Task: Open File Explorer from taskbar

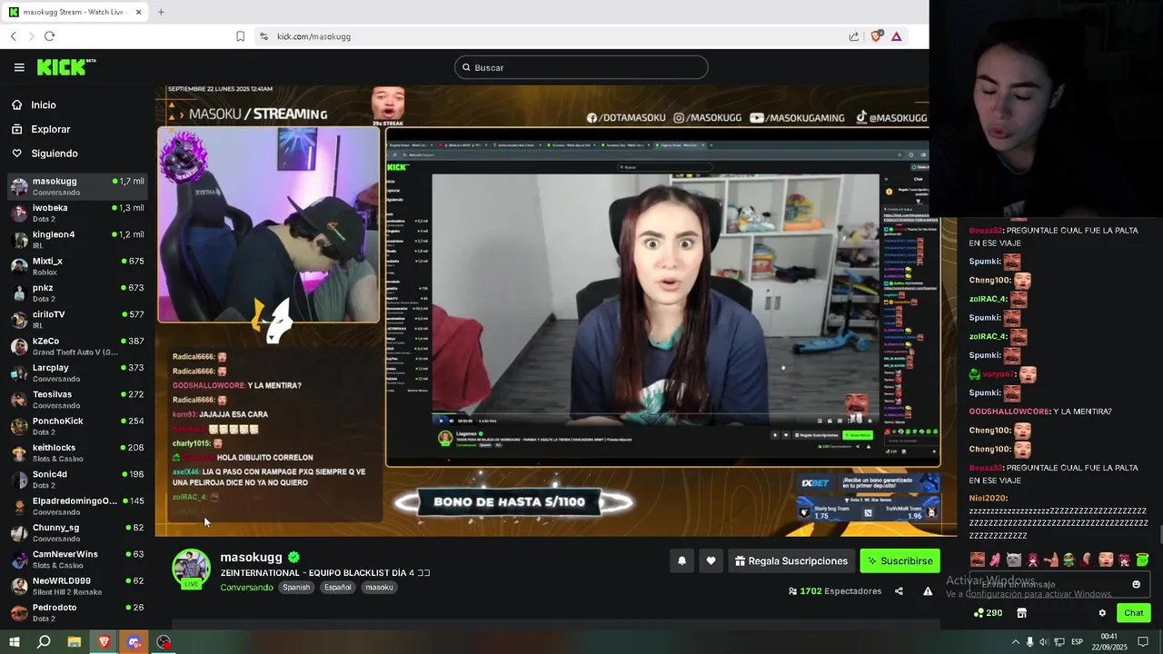Action: pyautogui.click(x=75, y=642)
